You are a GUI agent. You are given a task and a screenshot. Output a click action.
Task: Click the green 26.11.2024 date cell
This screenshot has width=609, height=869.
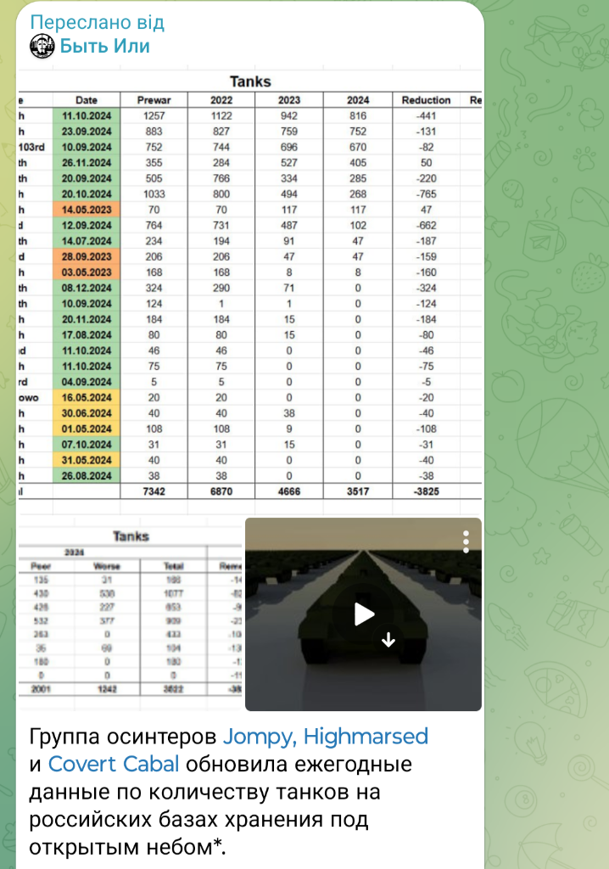87,163
